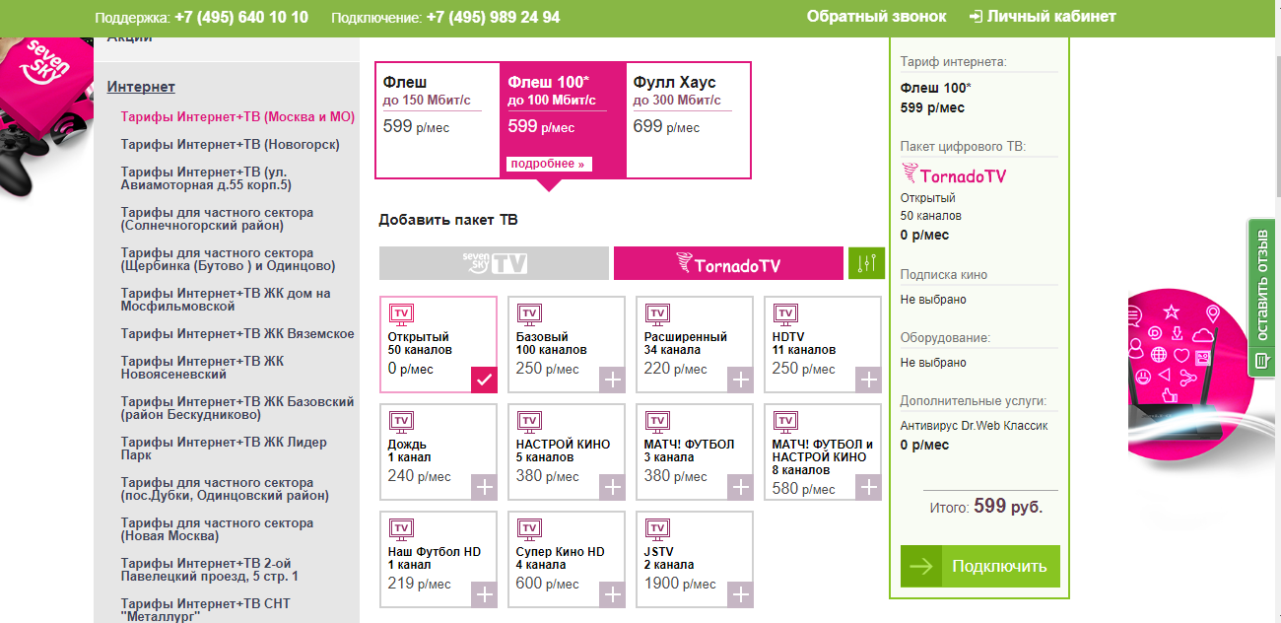The height and width of the screenshot is (623, 1281).
Task: Switch to the TornadoTV provider tab
Action: click(728, 263)
